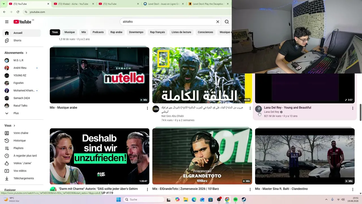This screenshot has width=362, height=204.
Task: Open Steam from the taskbar
Action: coord(244,199)
